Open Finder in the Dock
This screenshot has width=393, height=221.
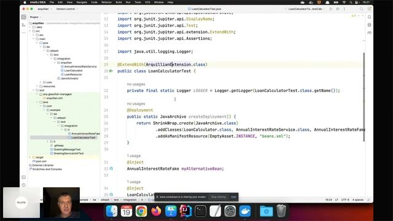[x=112, y=211]
